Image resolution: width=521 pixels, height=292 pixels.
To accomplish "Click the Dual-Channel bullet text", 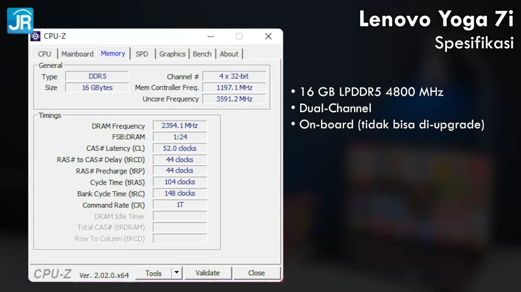I will tap(335, 109).
